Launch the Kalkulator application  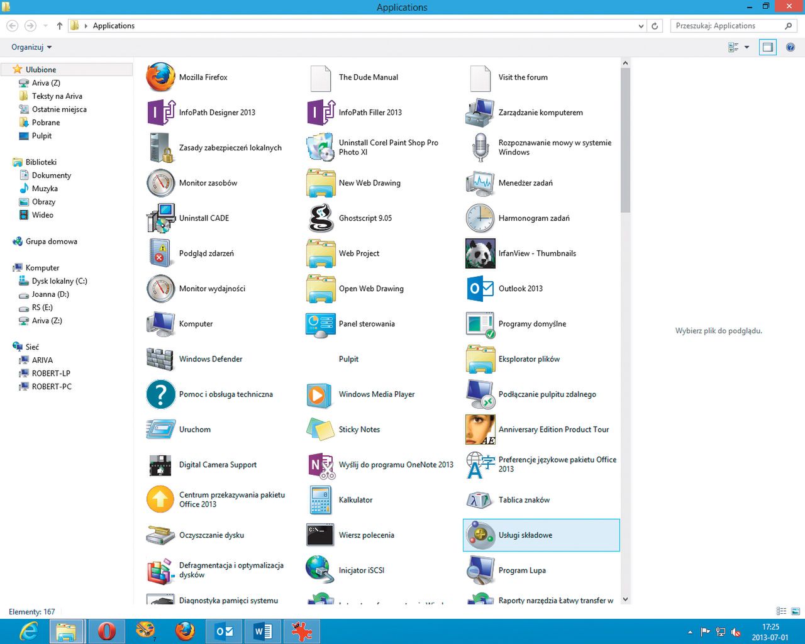321,500
